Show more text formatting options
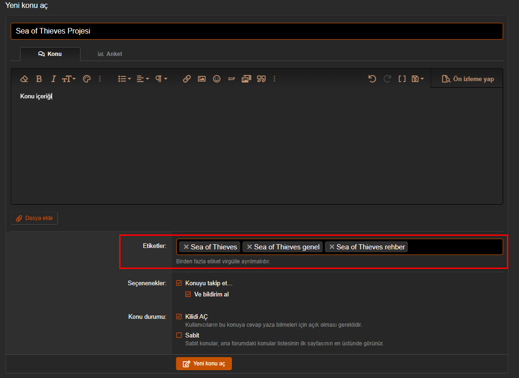This screenshot has height=378, width=519. click(100, 79)
